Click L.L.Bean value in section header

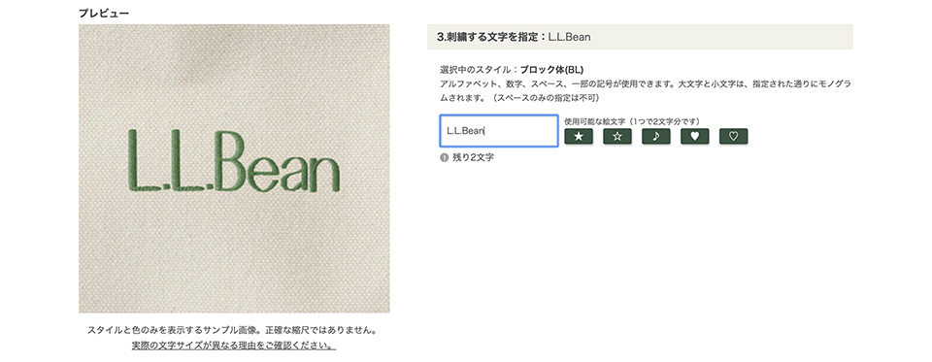(x=570, y=37)
